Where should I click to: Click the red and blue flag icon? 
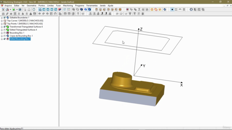tap(59, 10)
